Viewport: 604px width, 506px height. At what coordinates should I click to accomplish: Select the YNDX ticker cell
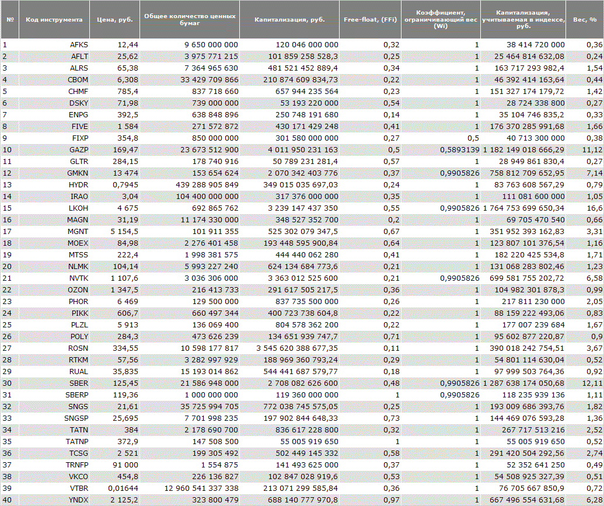[54, 500]
